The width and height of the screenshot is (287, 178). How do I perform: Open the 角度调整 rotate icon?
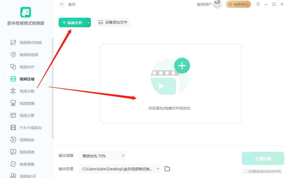13,164
